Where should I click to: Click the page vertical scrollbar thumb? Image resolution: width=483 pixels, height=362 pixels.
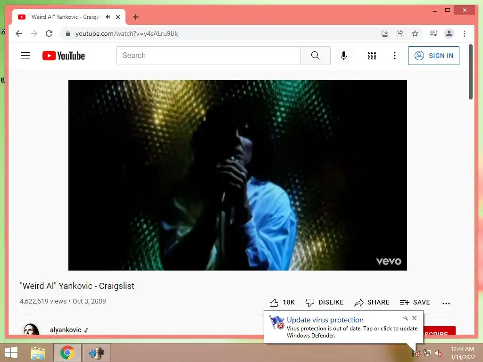click(470, 72)
